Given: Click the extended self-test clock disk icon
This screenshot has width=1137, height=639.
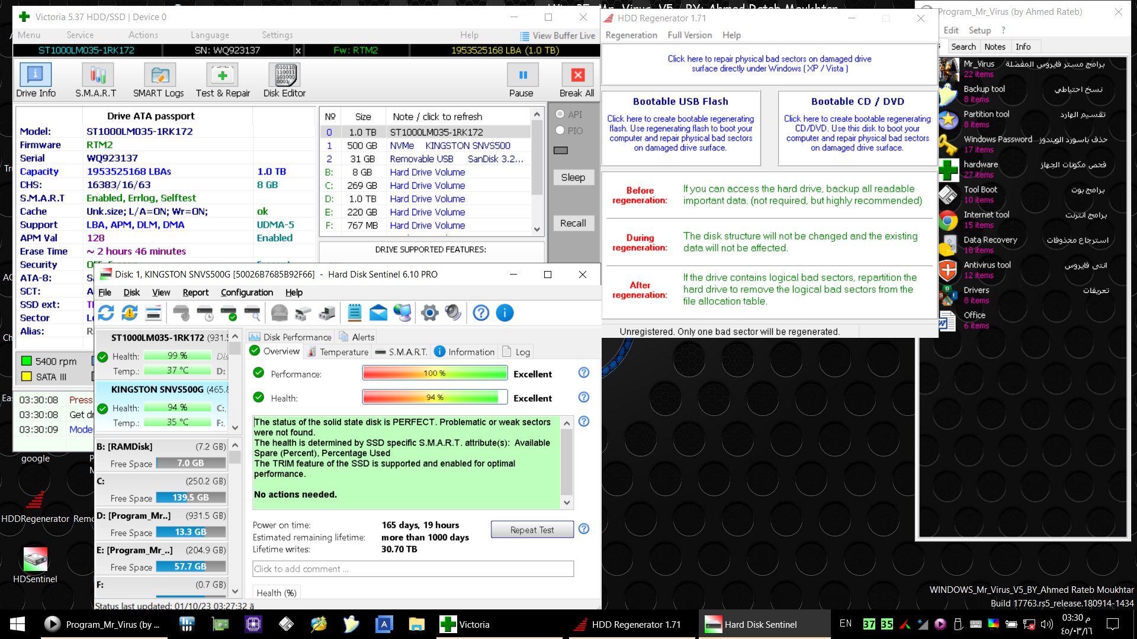Looking at the screenshot, I should (205, 313).
